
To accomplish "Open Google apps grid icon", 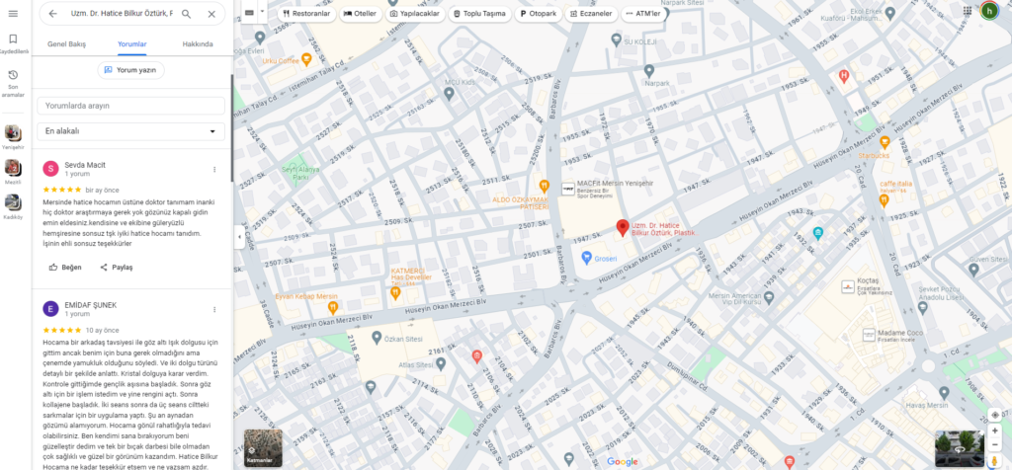I will click(x=968, y=10).
